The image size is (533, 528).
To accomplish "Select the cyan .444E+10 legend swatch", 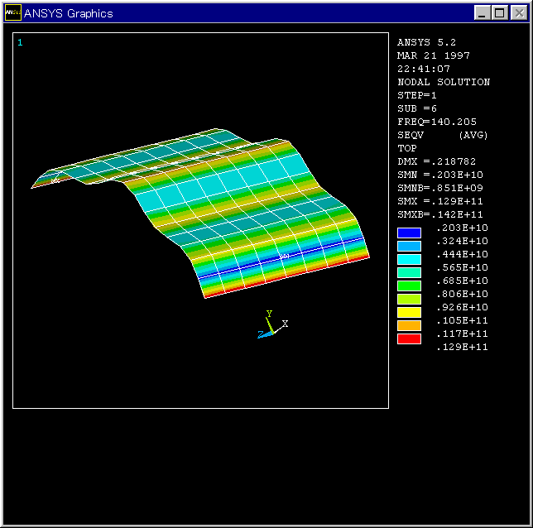I will tap(409, 260).
